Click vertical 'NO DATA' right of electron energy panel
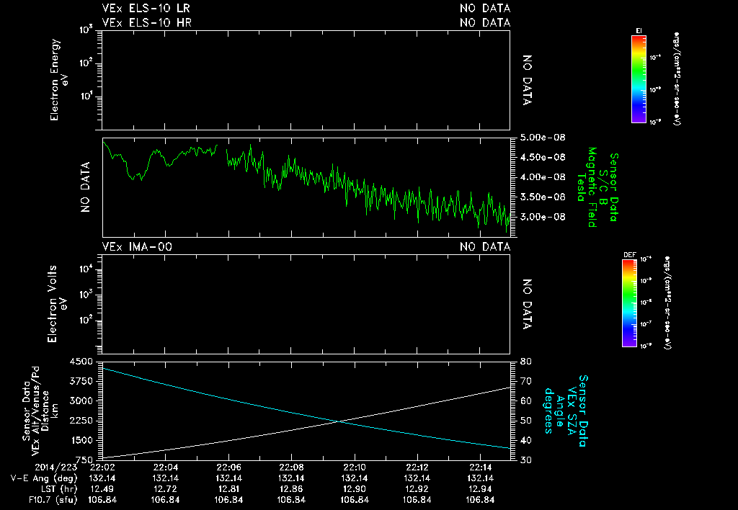 (x=527, y=80)
